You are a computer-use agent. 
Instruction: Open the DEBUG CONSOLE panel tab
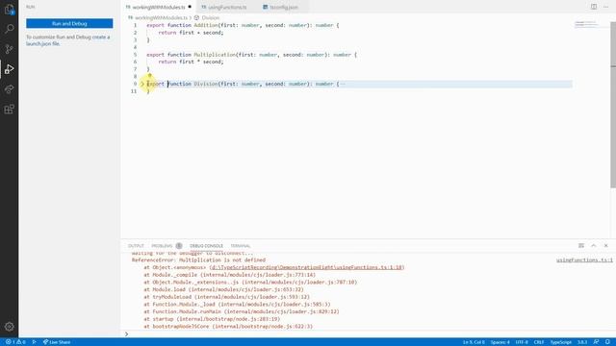coord(206,246)
